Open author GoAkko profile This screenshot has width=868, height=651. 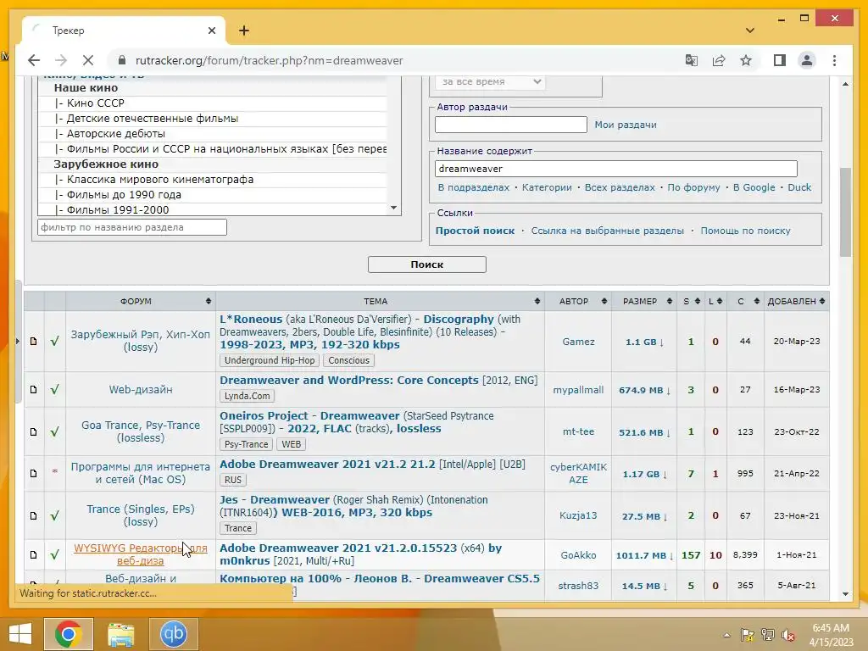coord(578,555)
